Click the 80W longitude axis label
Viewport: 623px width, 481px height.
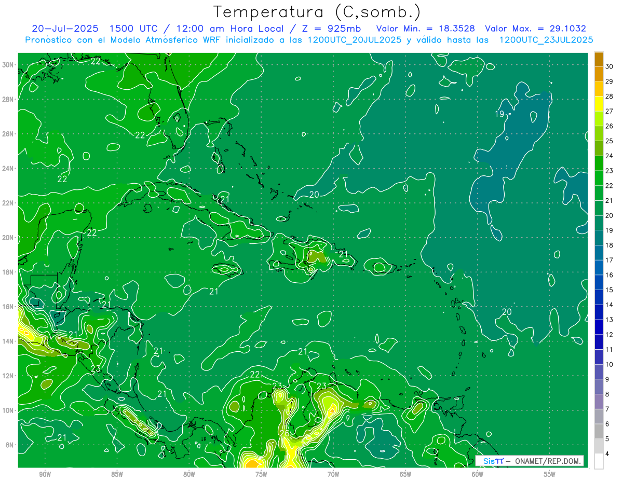click(189, 474)
